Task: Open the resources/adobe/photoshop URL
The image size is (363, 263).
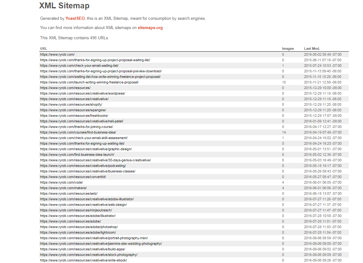Action: pyautogui.click(x=79, y=227)
